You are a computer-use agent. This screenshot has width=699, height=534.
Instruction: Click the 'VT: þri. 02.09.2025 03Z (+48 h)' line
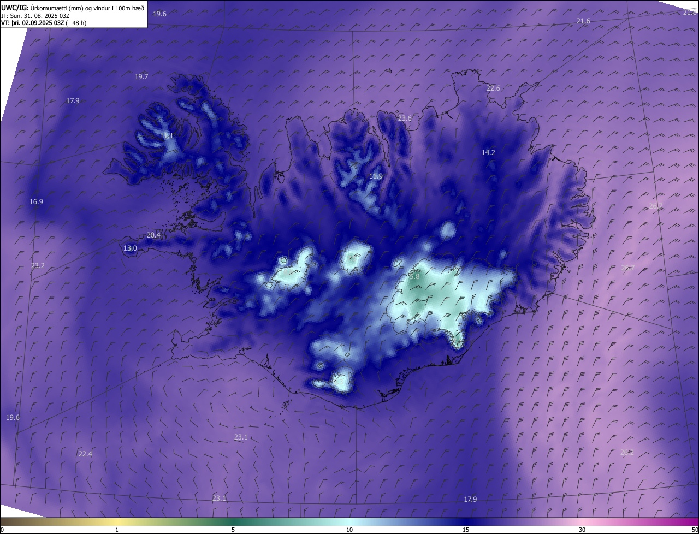click(x=44, y=23)
